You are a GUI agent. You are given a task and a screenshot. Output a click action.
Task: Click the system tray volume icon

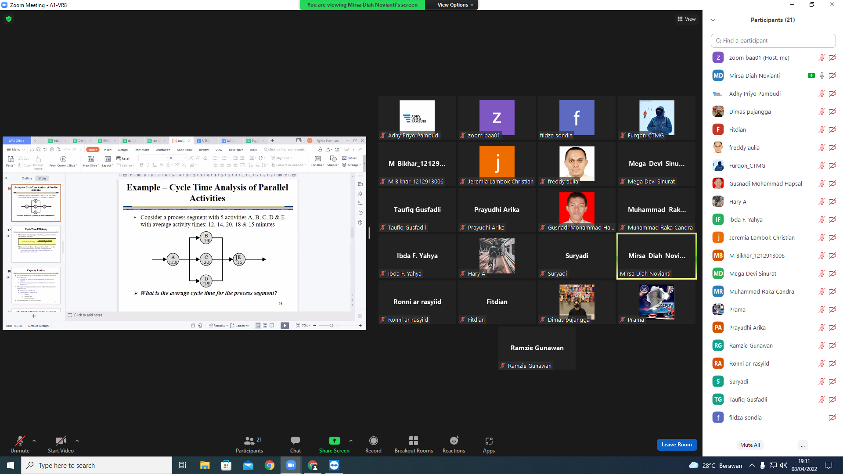[784, 465]
